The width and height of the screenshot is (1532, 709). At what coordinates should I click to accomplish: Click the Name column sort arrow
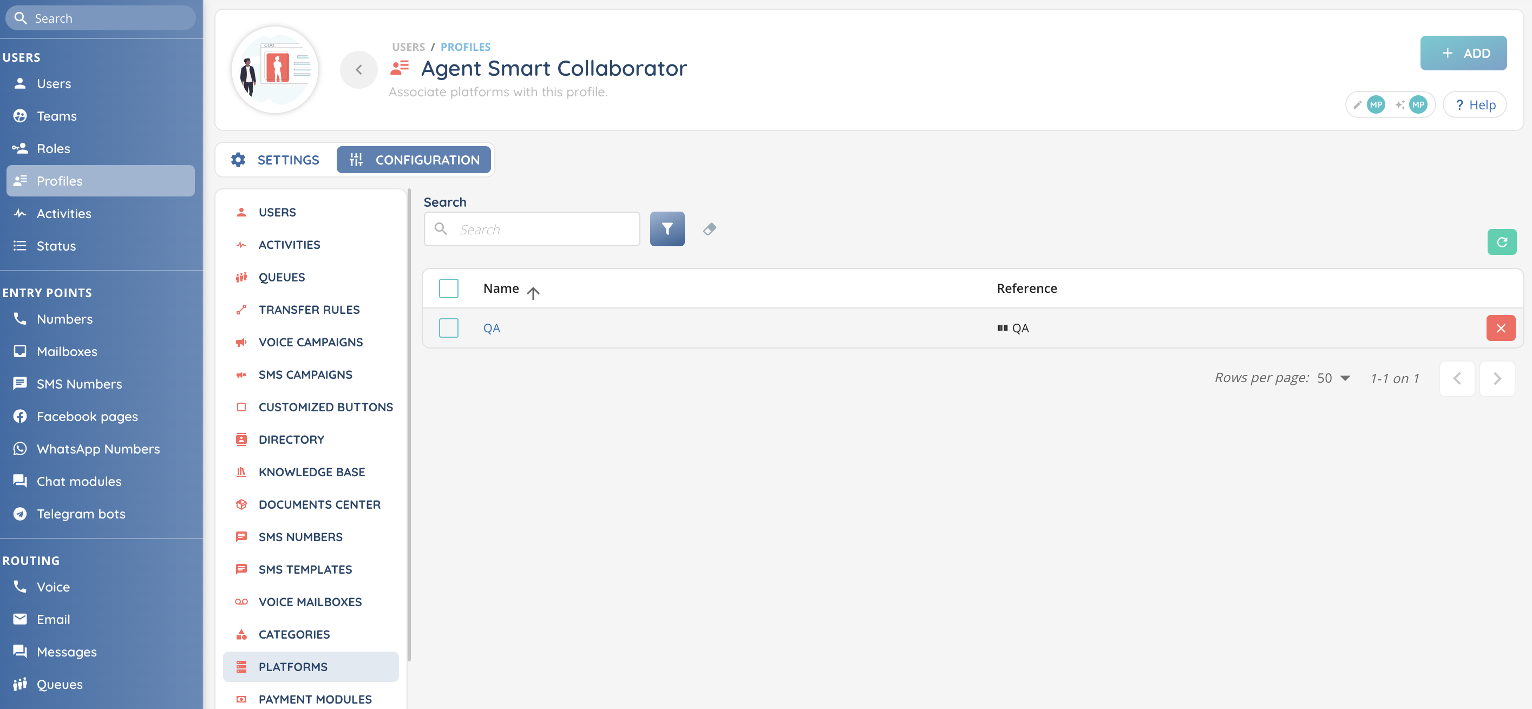click(x=533, y=292)
